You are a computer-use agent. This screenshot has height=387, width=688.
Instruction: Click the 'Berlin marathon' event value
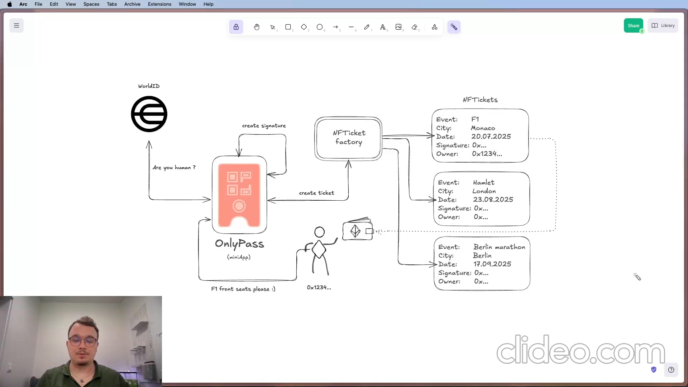click(x=499, y=247)
